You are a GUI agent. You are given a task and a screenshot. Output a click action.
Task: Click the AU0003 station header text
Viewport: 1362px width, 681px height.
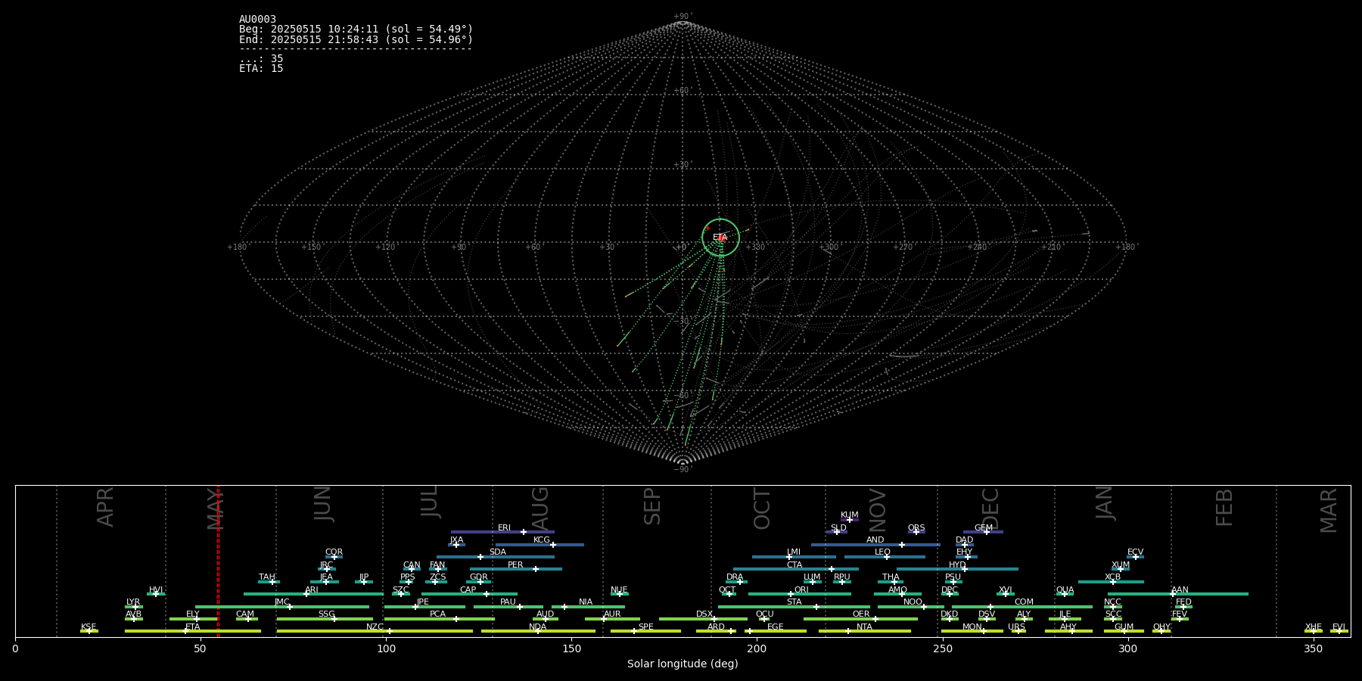click(257, 20)
